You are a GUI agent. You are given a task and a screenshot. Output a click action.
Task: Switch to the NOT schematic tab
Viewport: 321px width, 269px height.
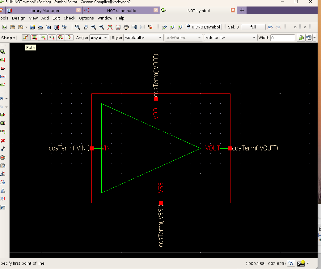pos(121,11)
